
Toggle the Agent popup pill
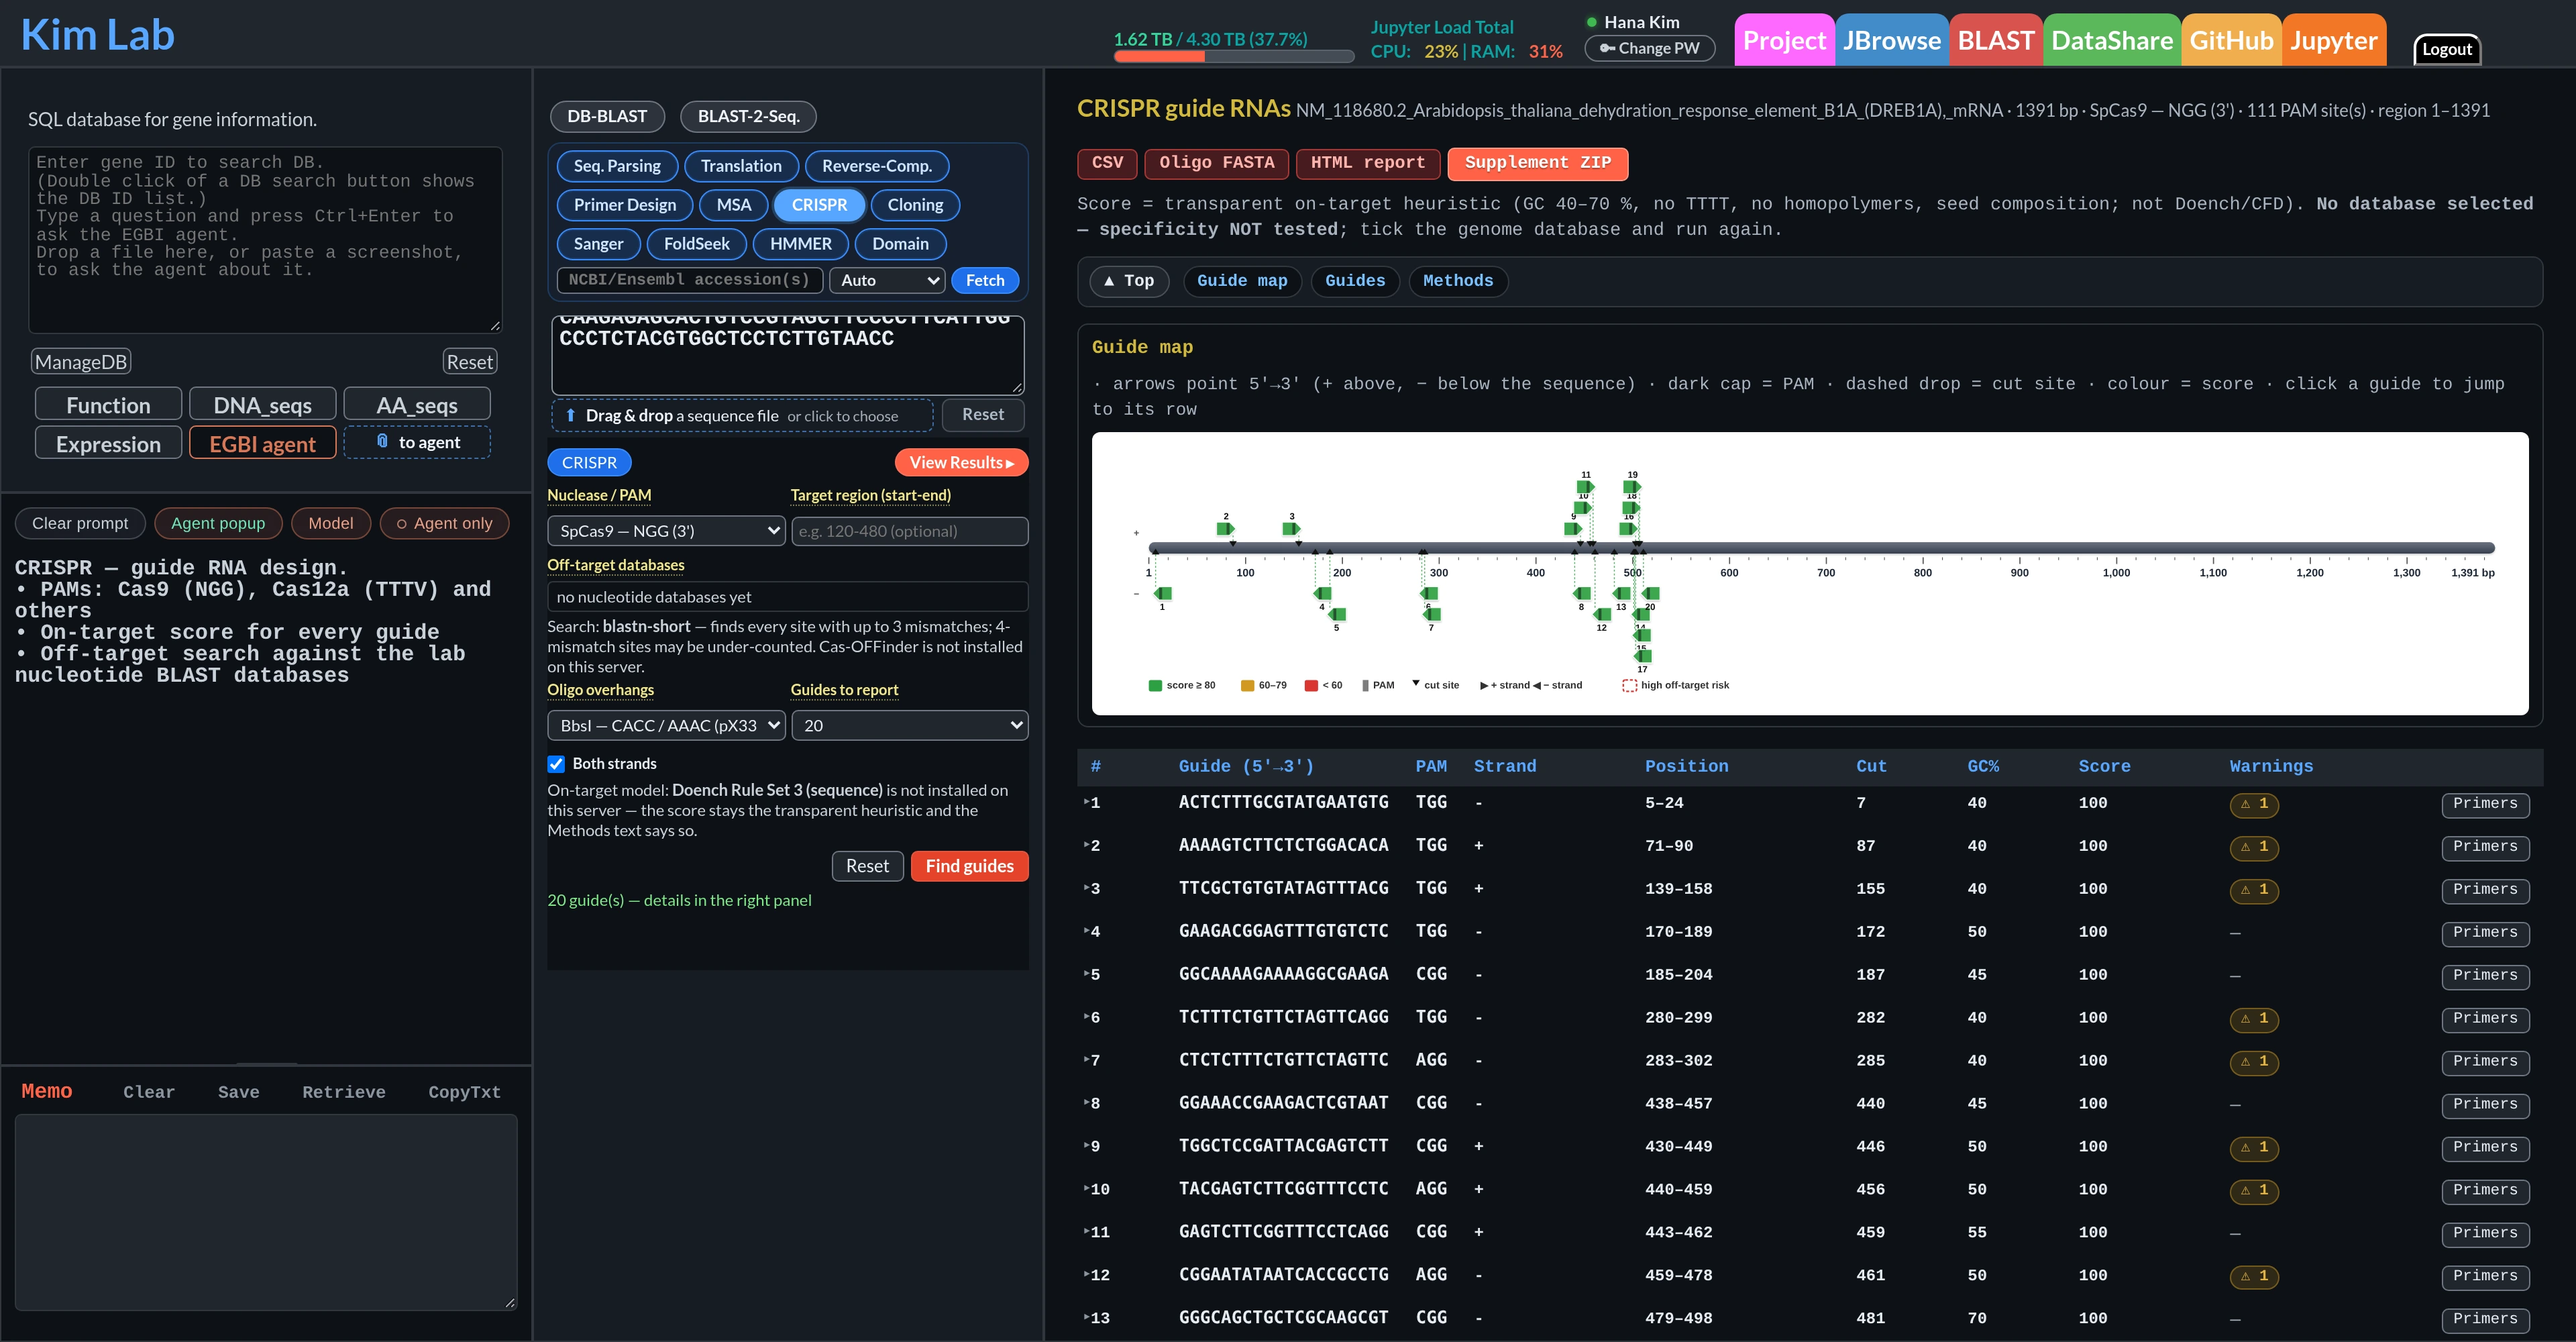point(218,523)
